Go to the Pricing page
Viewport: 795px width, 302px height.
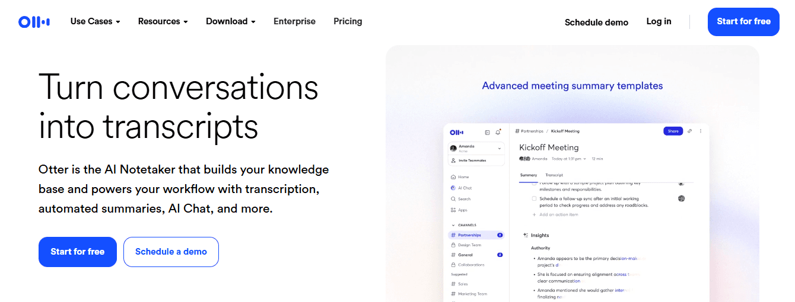348,21
